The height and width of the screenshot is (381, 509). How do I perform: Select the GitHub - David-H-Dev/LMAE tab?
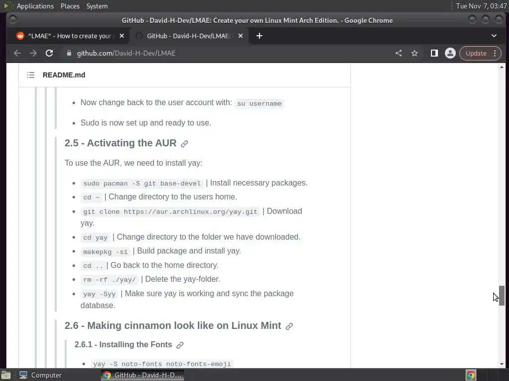pos(188,36)
